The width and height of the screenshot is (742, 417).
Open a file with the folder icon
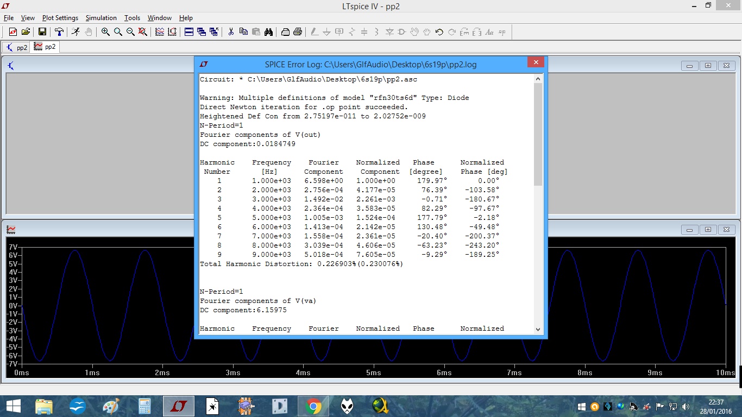pyautogui.click(x=25, y=32)
